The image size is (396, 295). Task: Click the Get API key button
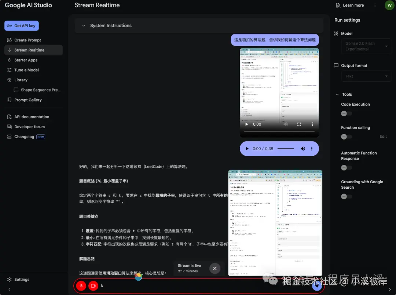tap(21, 26)
